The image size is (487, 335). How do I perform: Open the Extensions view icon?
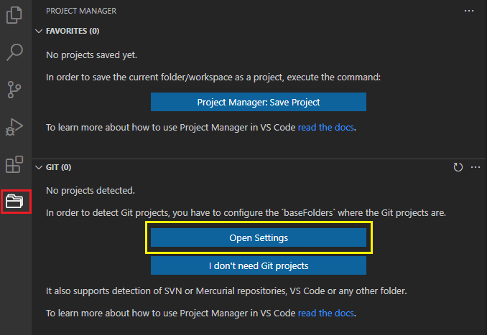tap(14, 164)
